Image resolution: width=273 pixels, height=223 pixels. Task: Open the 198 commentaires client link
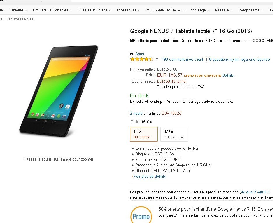click(182, 59)
